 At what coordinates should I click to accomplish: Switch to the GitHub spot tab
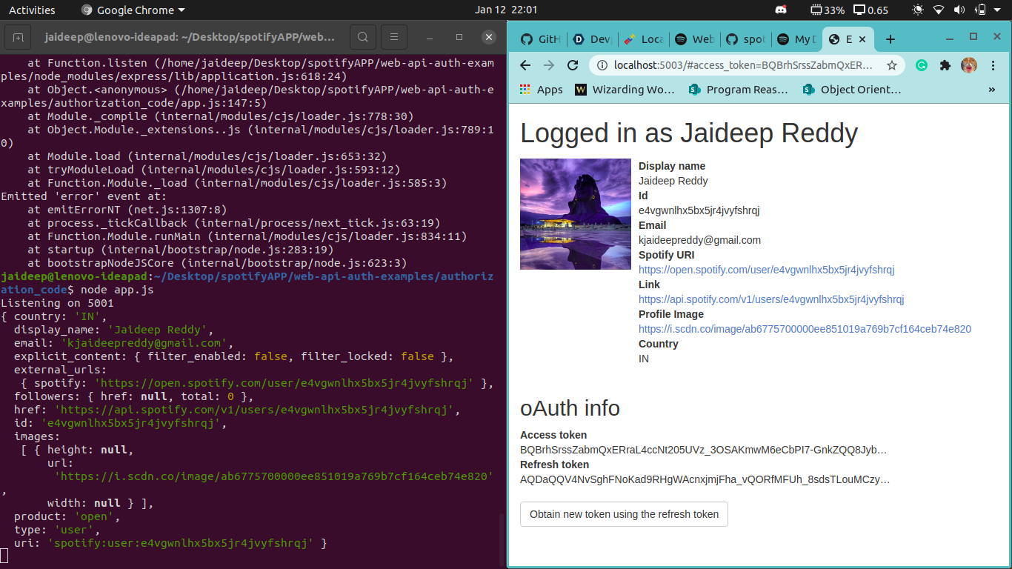(745, 39)
